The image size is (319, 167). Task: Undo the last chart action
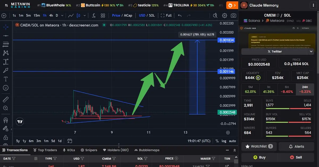[x=180, y=15]
